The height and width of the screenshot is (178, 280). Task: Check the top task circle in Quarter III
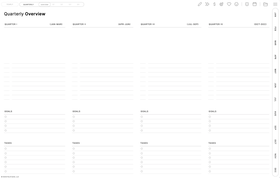[141, 148]
